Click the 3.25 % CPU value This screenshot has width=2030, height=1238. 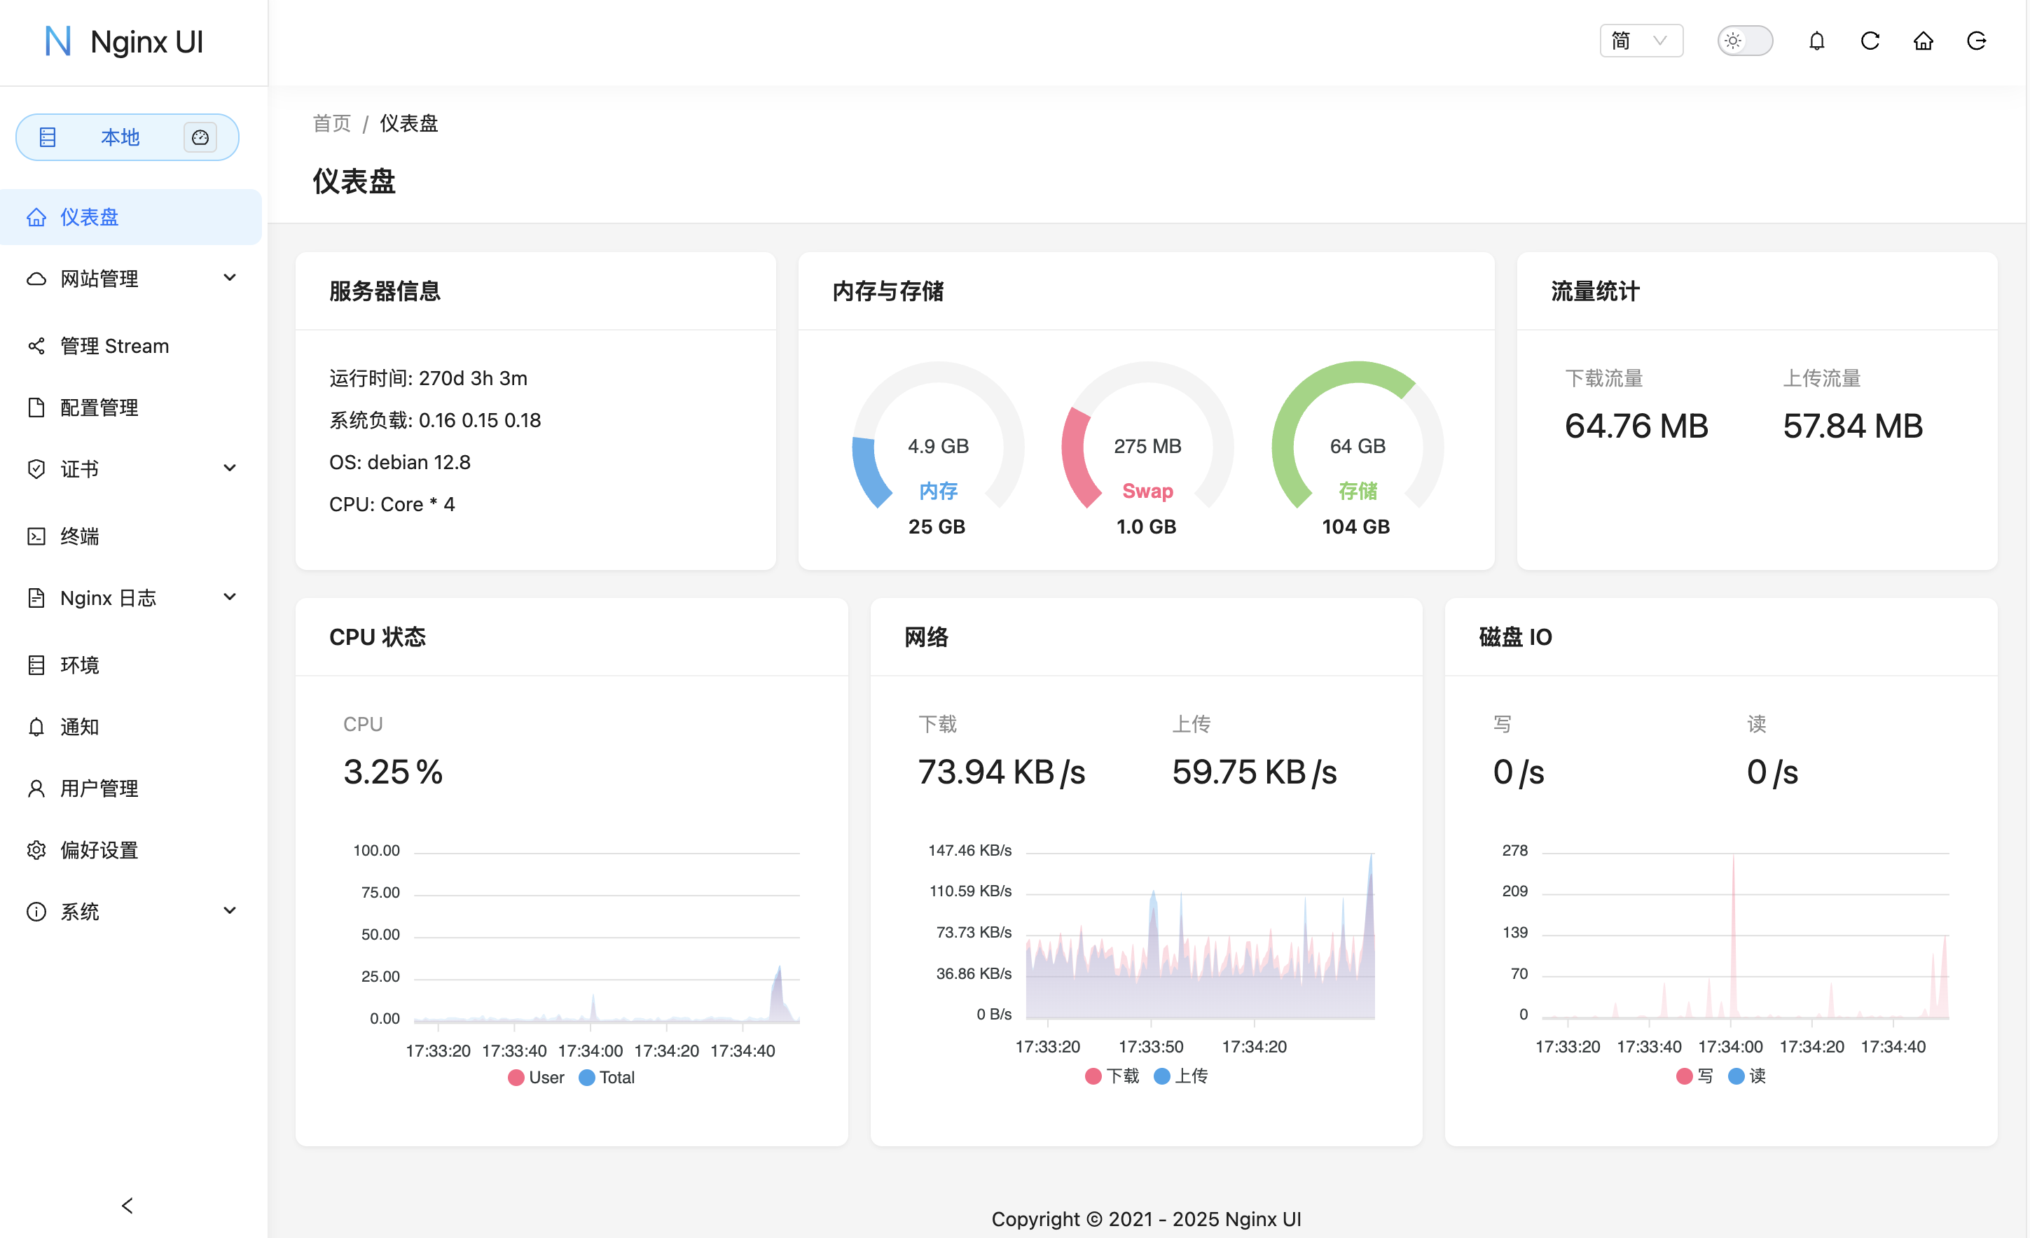[x=393, y=772]
